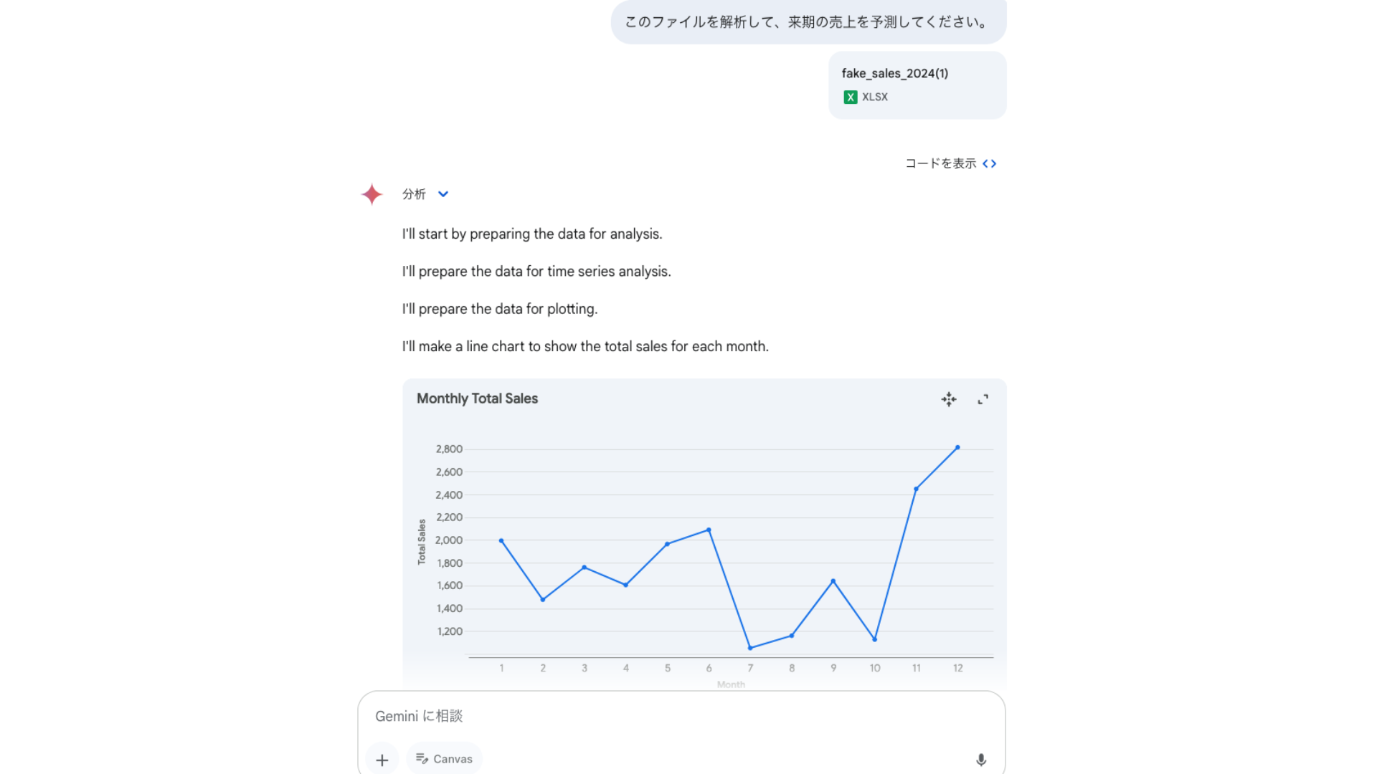Click the コードを表示 link

(940, 163)
